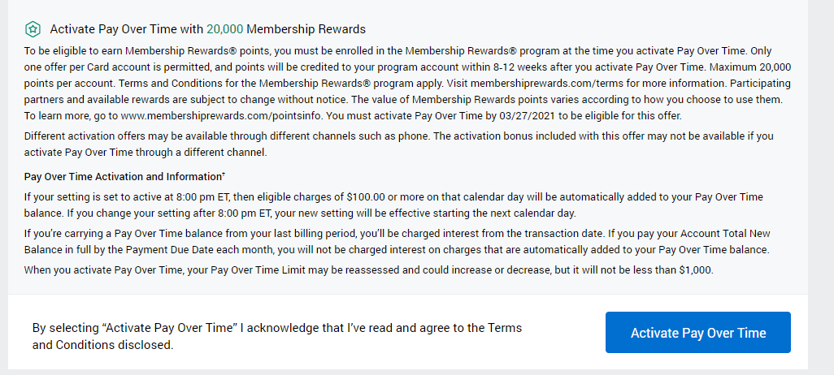The height and width of the screenshot is (375, 834).
Task: Click the Activate Pay Over Time button
Action: click(x=697, y=333)
